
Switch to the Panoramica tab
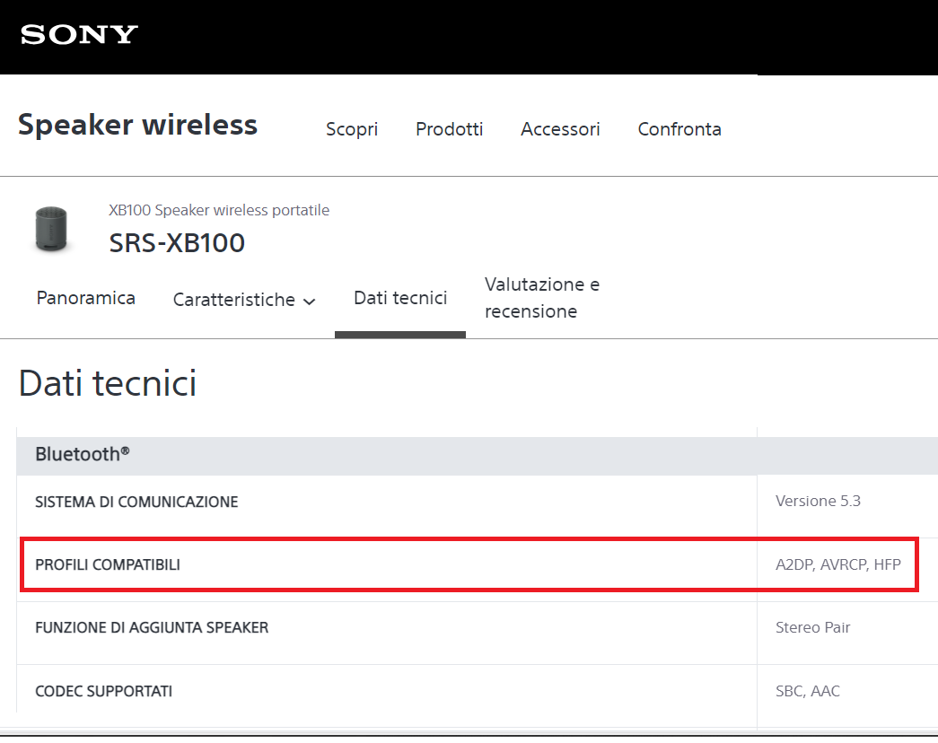86,298
